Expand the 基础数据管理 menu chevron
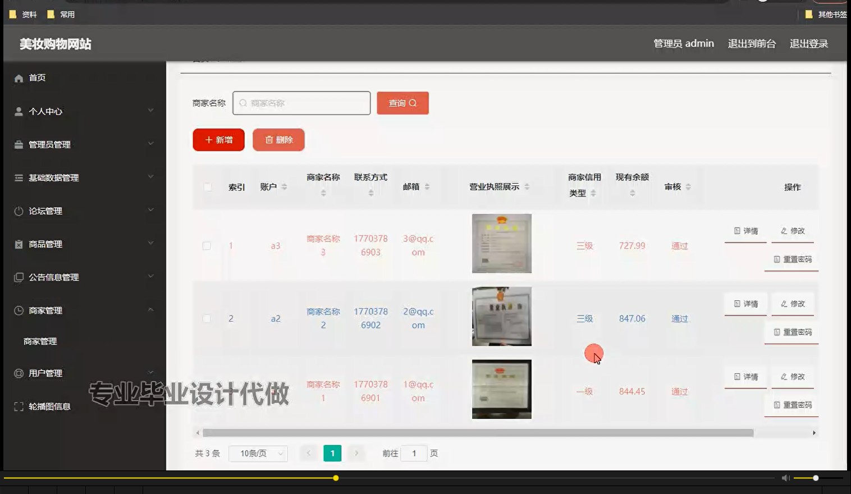 point(150,177)
